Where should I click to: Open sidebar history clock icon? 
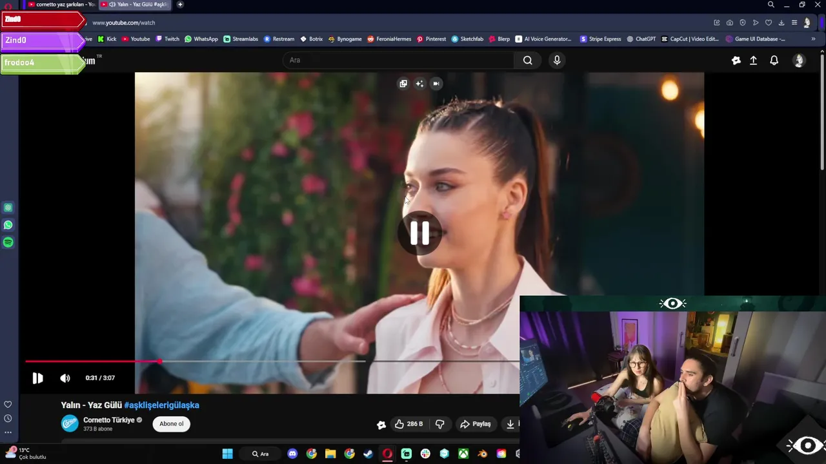(x=8, y=419)
